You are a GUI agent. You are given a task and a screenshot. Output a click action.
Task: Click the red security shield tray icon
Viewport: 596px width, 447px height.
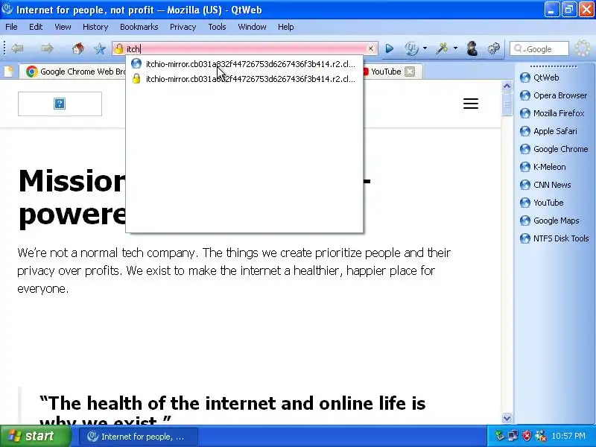[527, 436]
